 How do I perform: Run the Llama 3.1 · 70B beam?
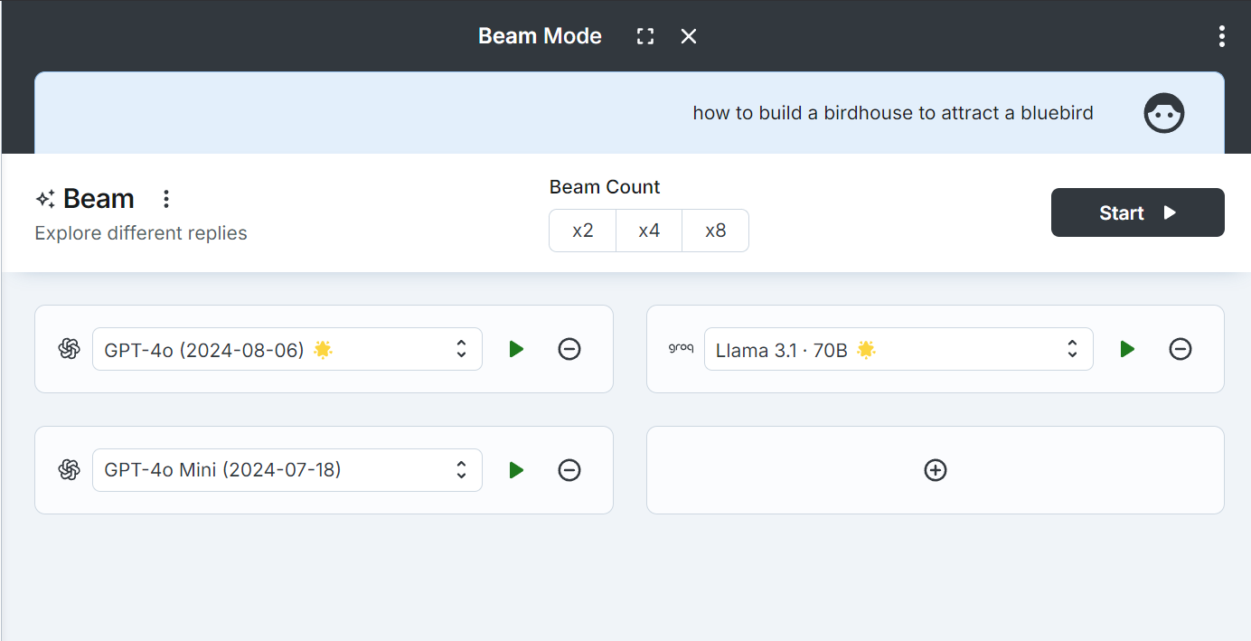1127,349
